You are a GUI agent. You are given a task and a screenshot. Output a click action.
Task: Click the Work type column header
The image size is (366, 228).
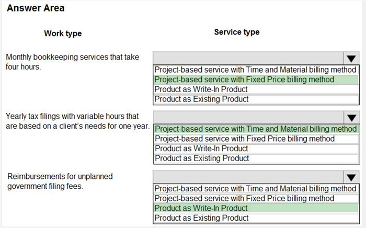click(63, 33)
